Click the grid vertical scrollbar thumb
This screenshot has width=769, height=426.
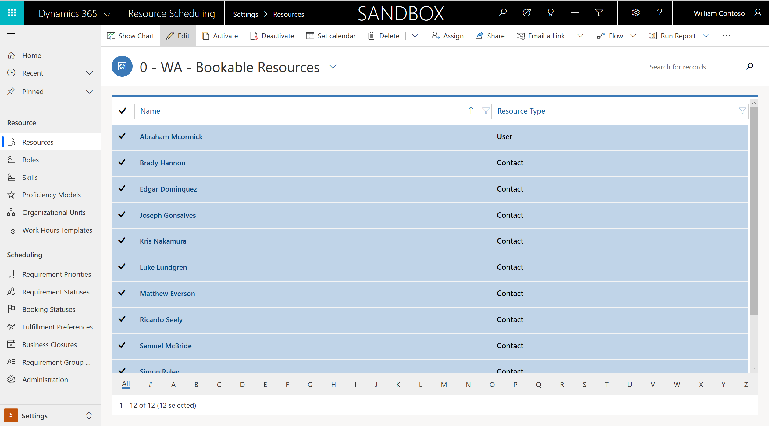point(753,210)
